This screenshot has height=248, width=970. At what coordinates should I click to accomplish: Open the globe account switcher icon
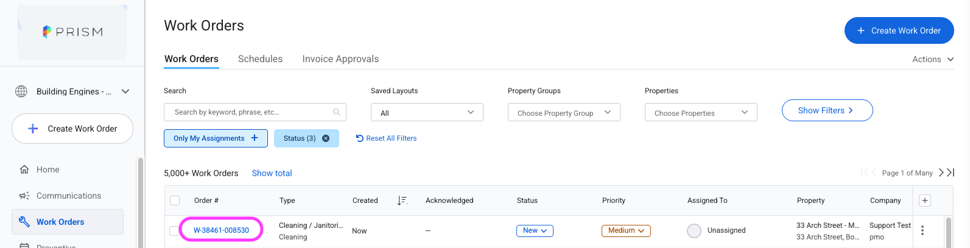click(21, 91)
